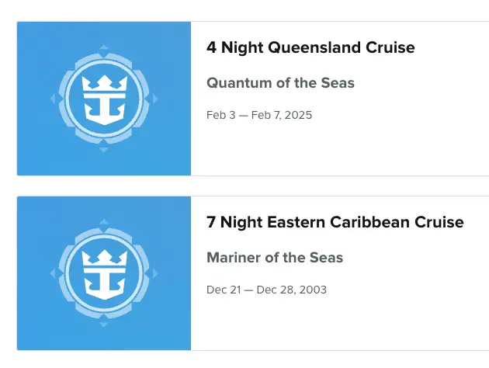Image resolution: width=489 pixels, height=368 pixels.
Task: Select the Mariner of the Seas ship name
Action: click(274, 258)
